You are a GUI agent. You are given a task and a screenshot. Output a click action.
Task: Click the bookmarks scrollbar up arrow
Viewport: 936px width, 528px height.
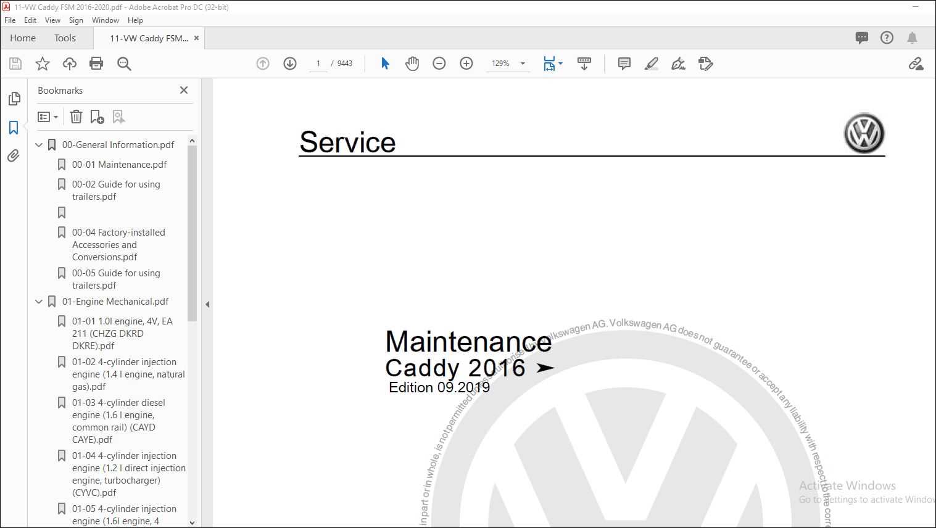(x=192, y=141)
